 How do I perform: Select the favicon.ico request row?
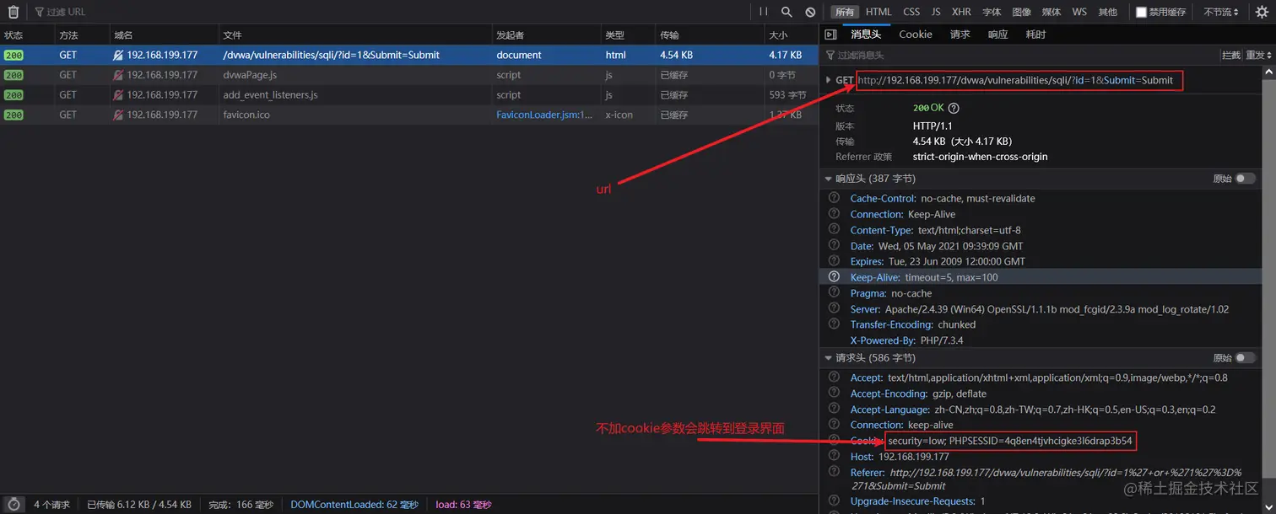coord(408,115)
